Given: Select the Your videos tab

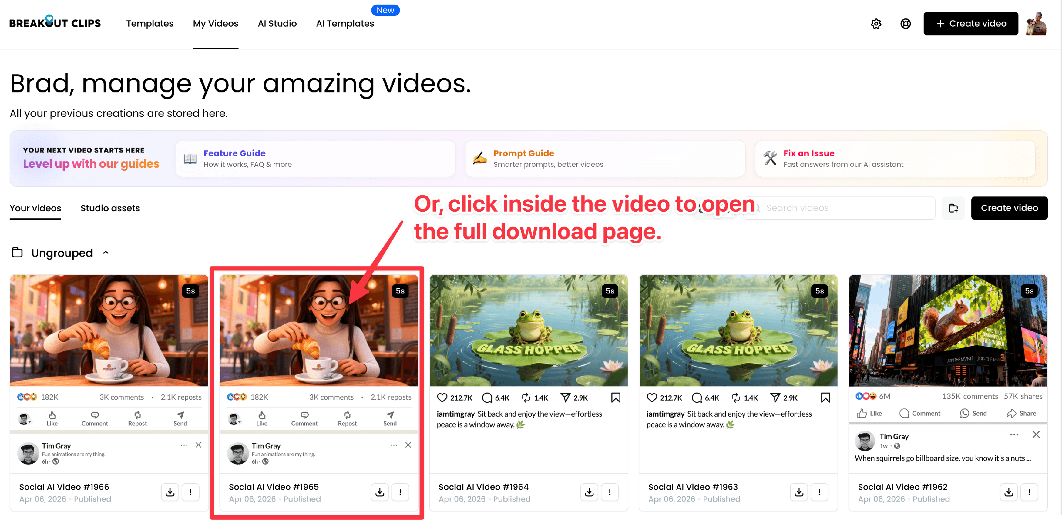Looking at the screenshot, I should (x=35, y=208).
